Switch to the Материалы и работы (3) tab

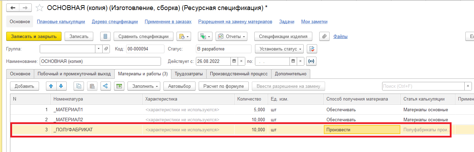[143, 74]
